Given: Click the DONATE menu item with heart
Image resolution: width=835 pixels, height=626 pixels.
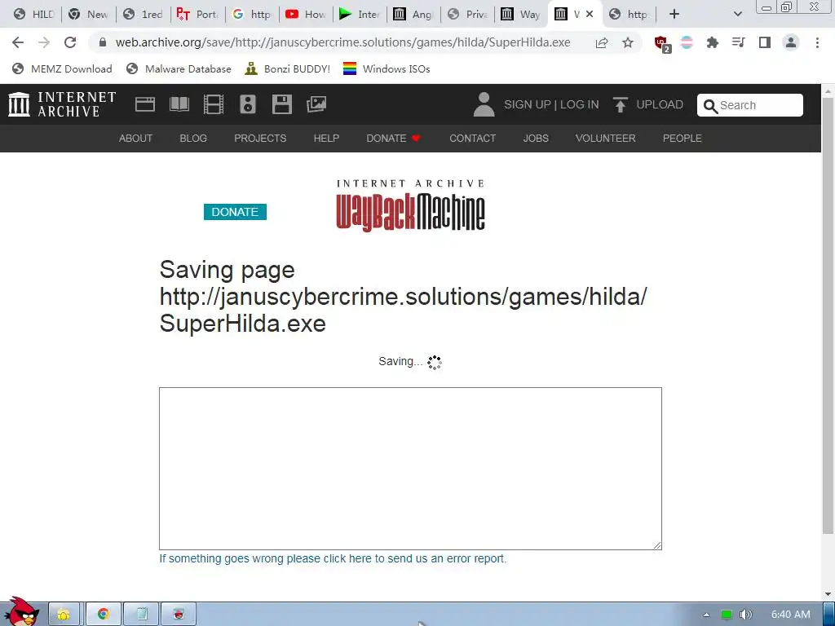Looking at the screenshot, I should point(394,139).
